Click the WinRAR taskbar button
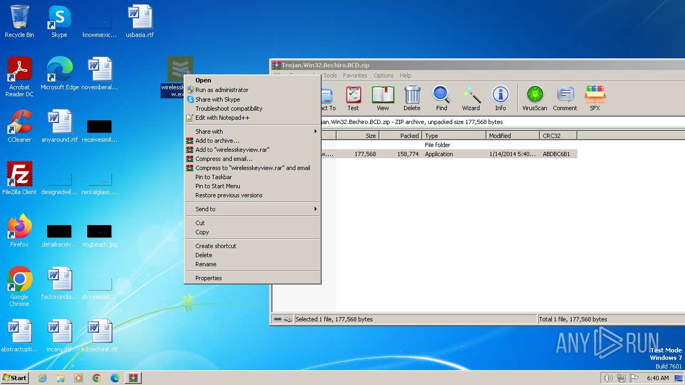This screenshot has width=685, height=385. pyautogui.click(x=133, y=378)
